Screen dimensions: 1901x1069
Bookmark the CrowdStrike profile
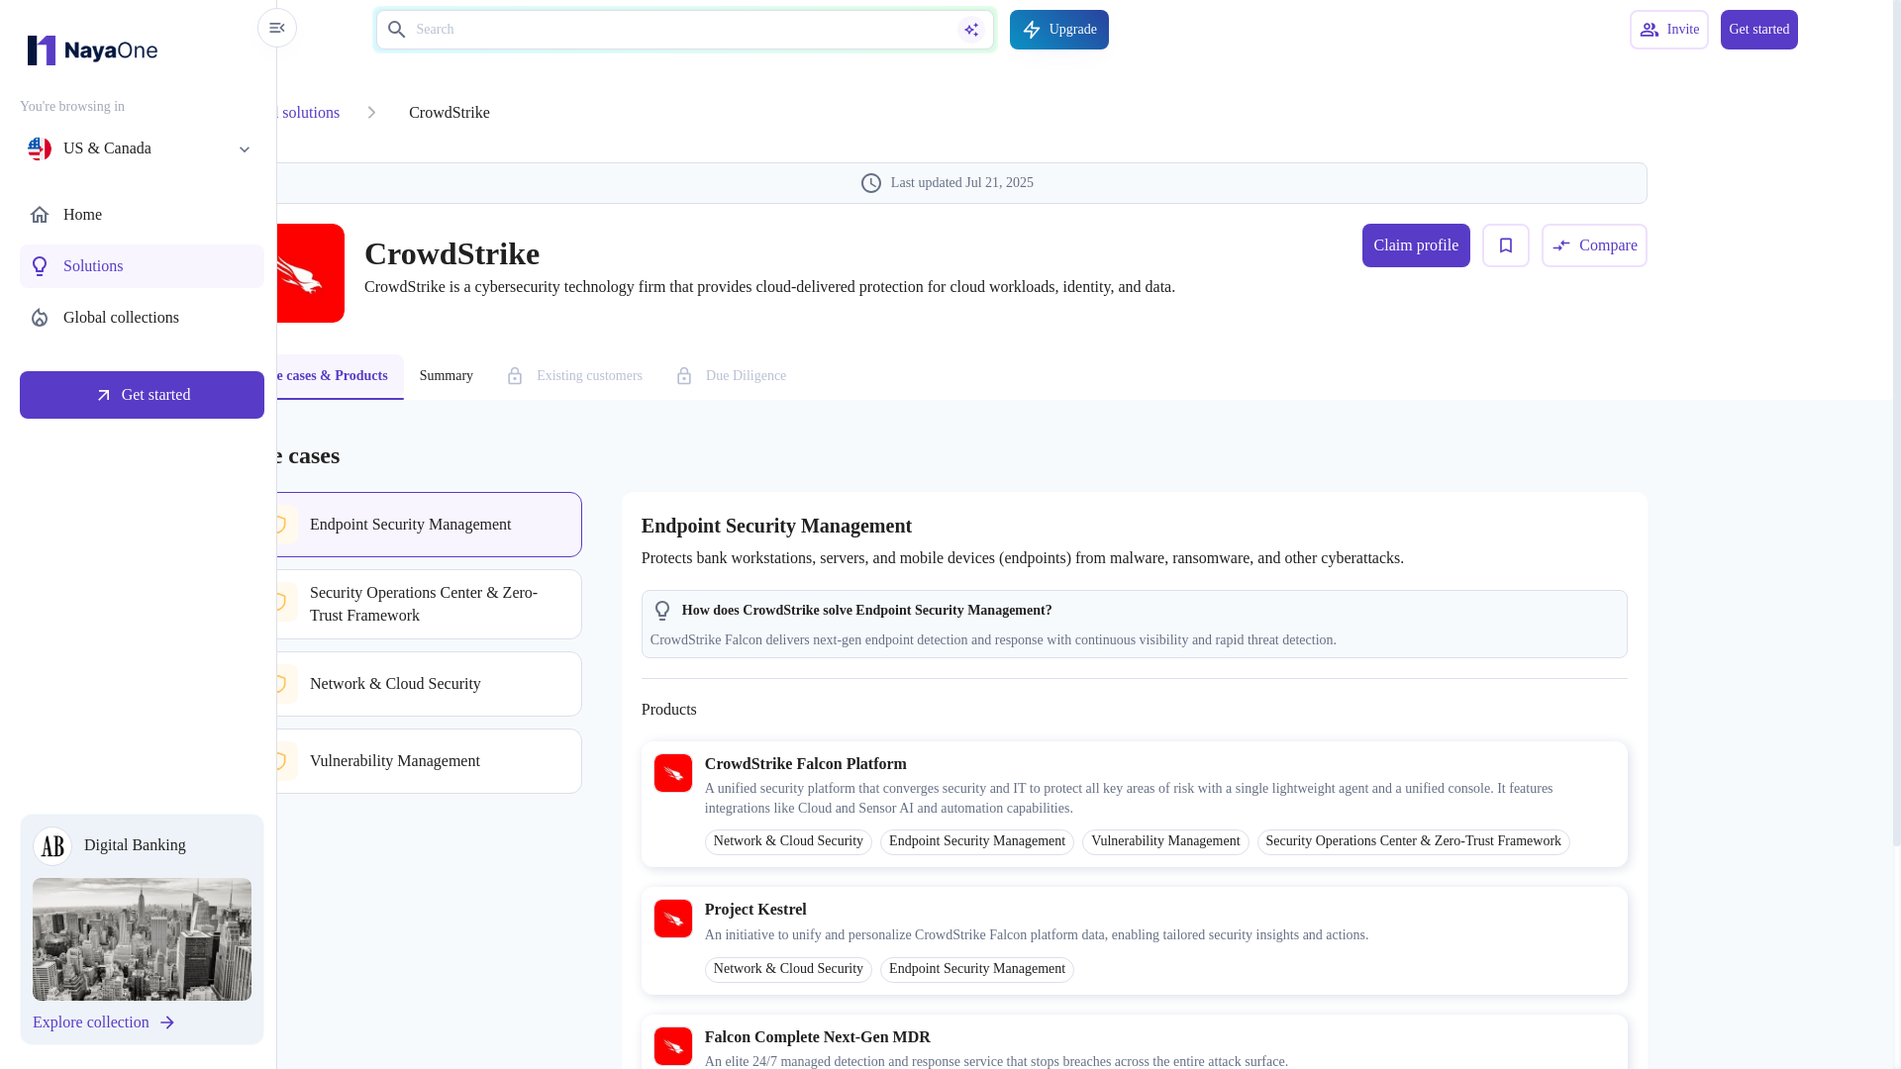click(1506, 245)
